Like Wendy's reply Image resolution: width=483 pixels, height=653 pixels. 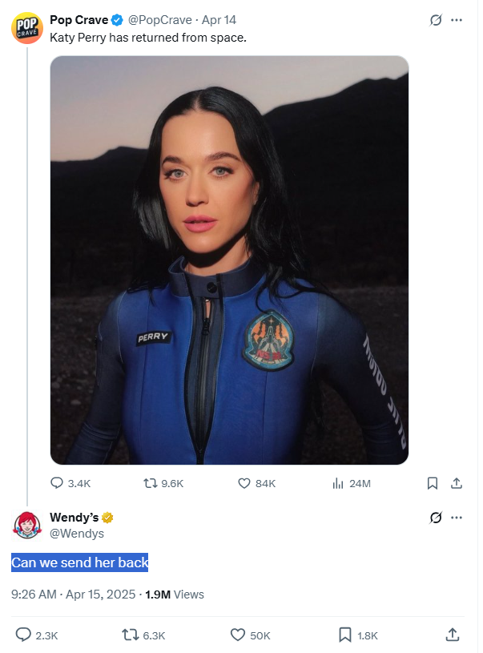[238, 635]
